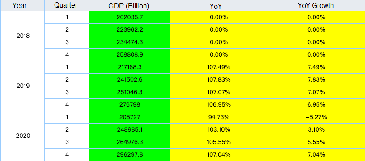
Task: Select the Year column header
Action: pyautogui.click(x=22, y=5)
